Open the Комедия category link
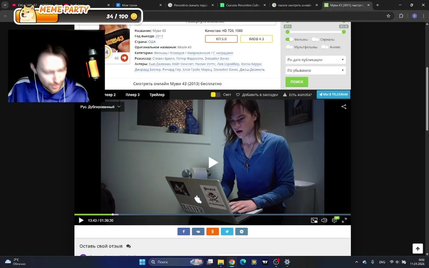429x268 pixels. (x=177, y=53)
